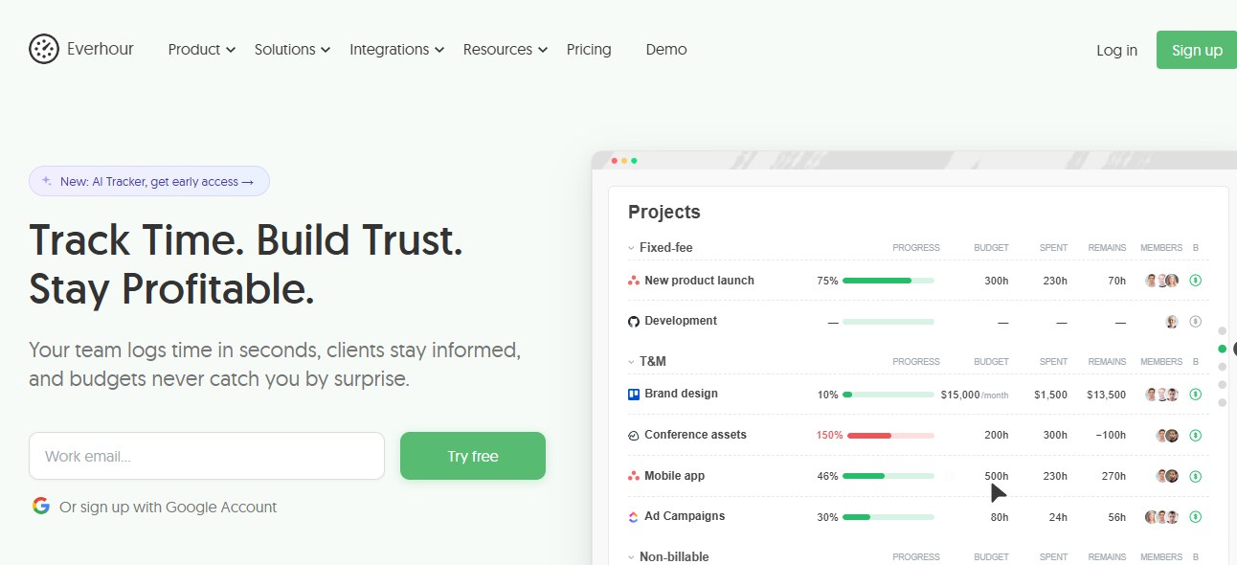Click the Everhour logo icon
Screen dimensions: 1237x565
click(x=44, y=49)
